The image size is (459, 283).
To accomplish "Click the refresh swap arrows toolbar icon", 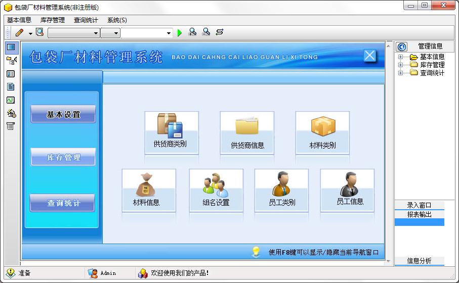I will [220, 32].
